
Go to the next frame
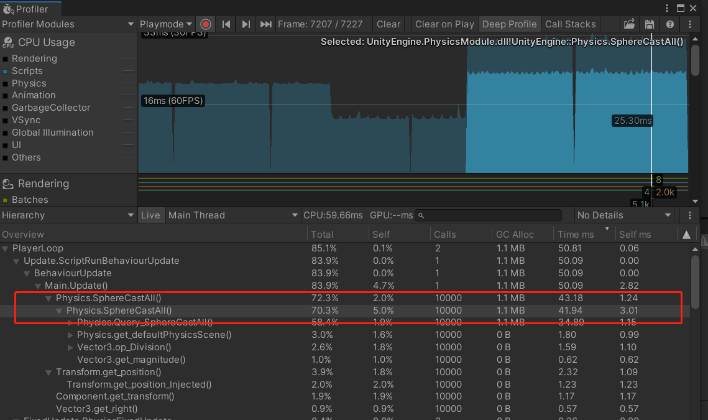[x=245, y=24]
